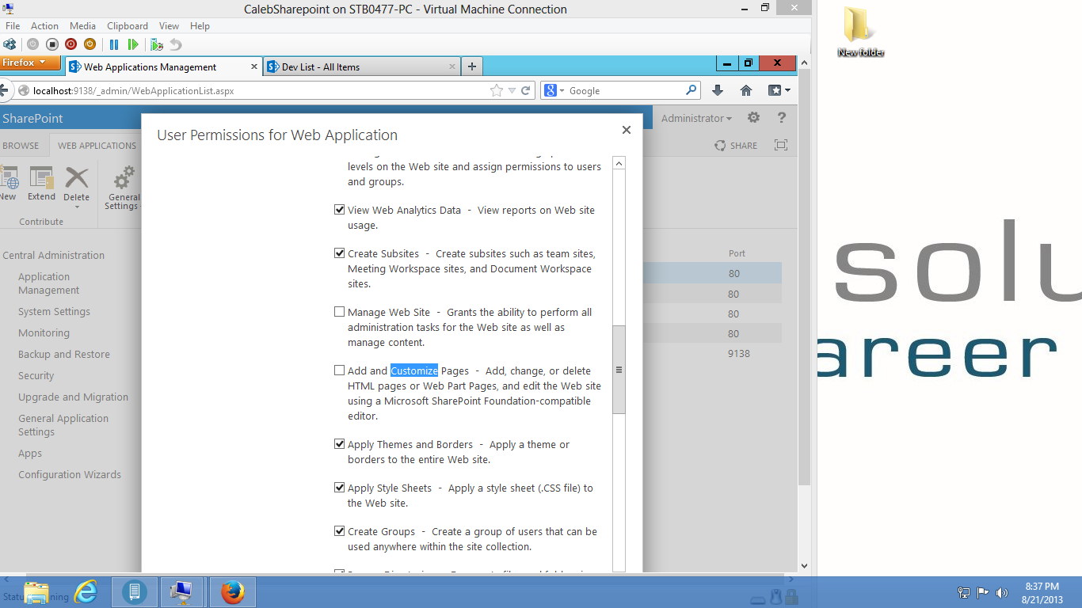Create a VM checkpoint from the toolbar

[157, 45]
